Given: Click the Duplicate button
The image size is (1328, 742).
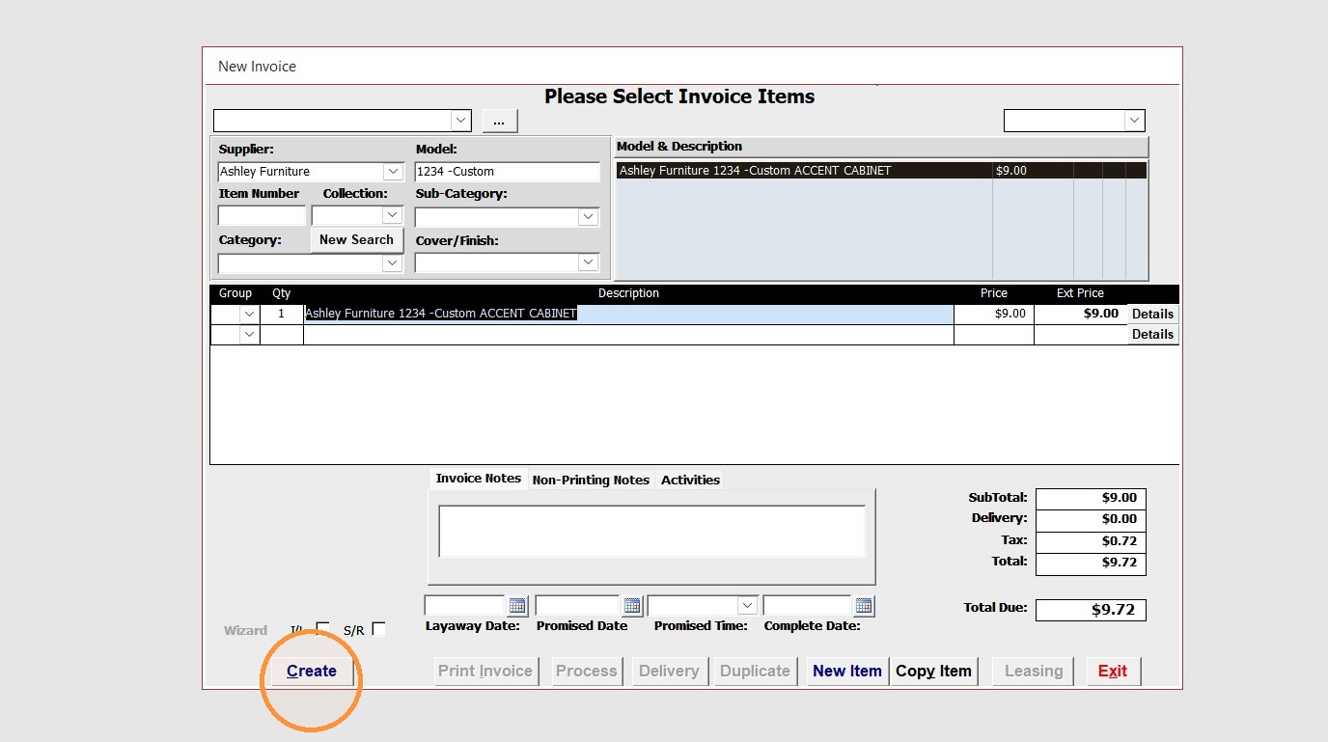Looking at the screenshot, I should [x=755, y=671].
